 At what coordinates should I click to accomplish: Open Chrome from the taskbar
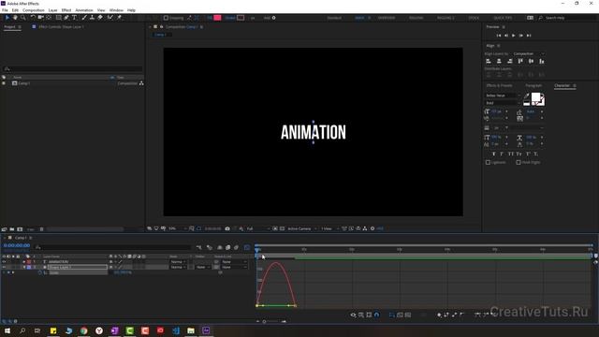click(x=83, y=330)
